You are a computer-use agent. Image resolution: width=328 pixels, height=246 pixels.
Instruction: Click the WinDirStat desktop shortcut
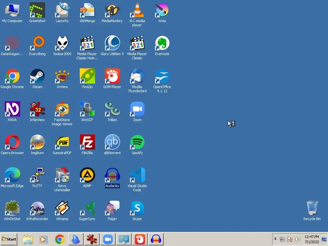point(12,211)
